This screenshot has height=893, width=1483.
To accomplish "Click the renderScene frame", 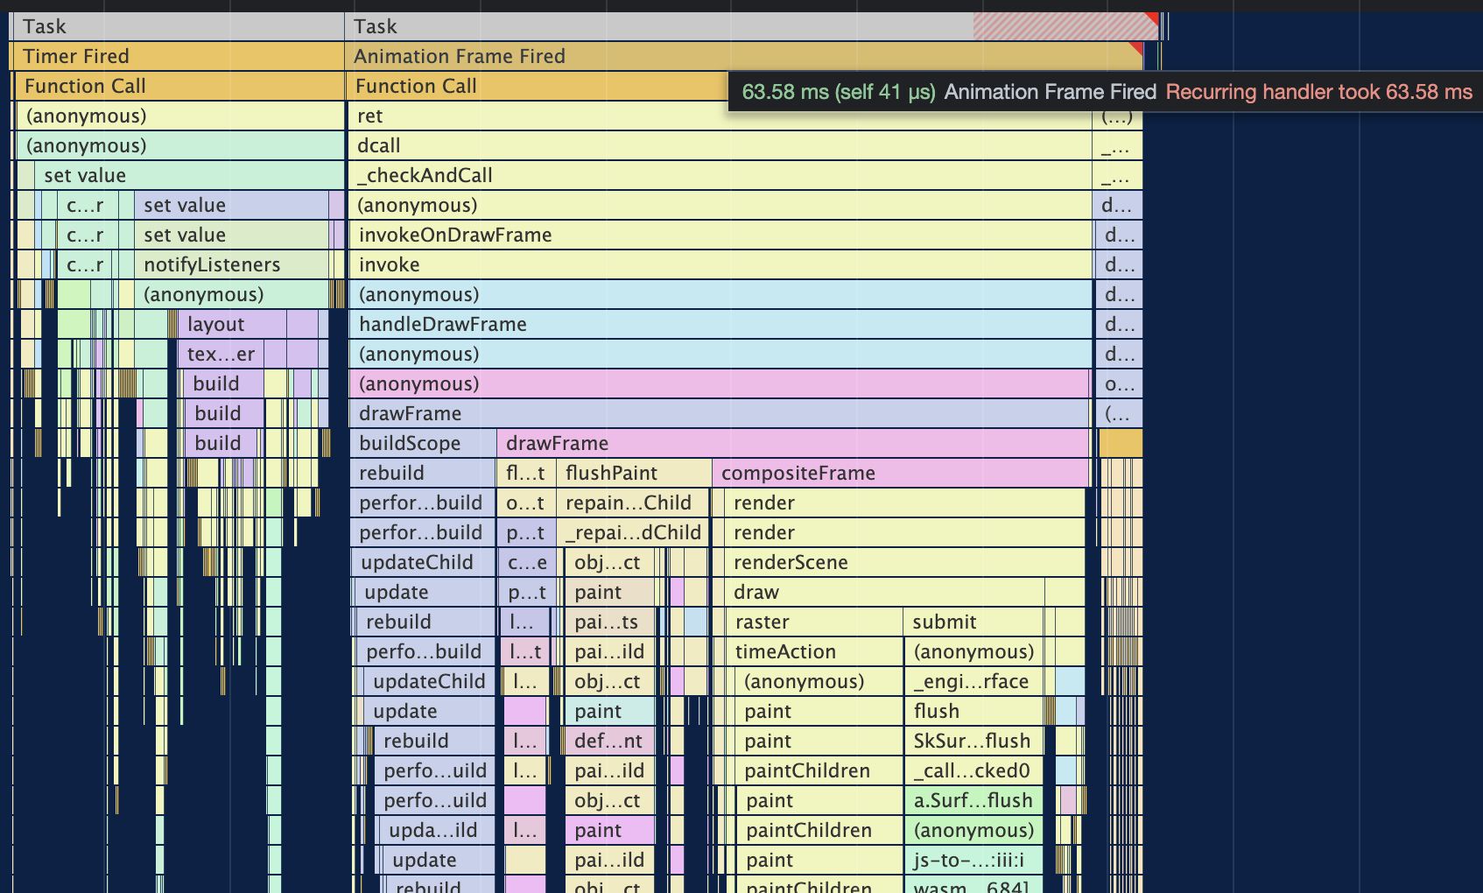I will point(791,562).
